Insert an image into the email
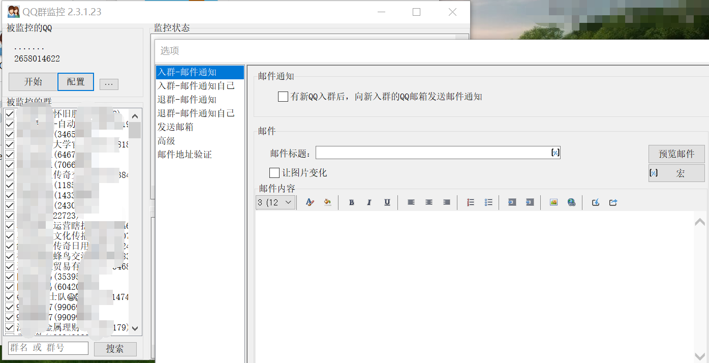Viewport: 709px width, 363px height. [x=553, y=202]
